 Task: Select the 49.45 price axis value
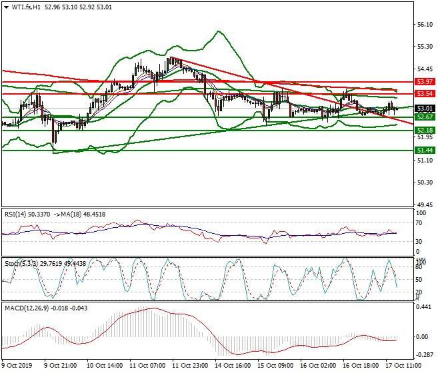click(425, 204)
